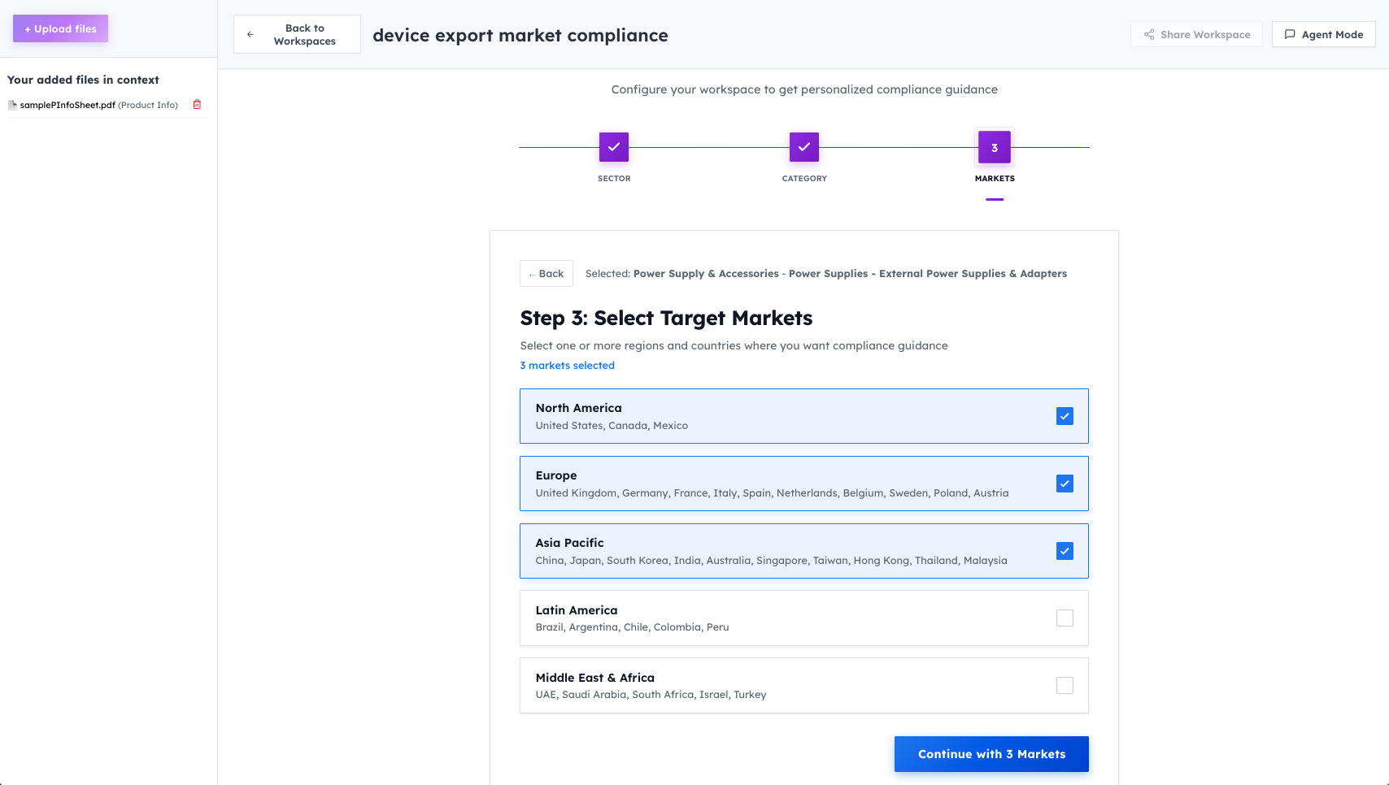Uncheck the Europe checkbox

coord(1065,484)
